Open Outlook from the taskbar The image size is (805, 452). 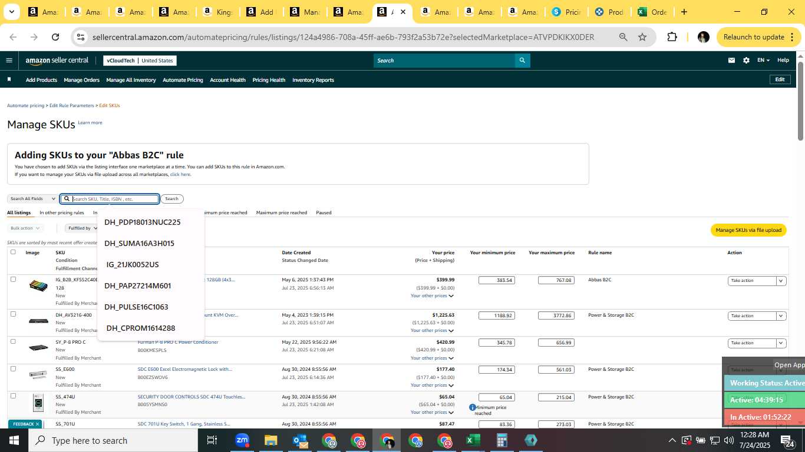(299, 440)
